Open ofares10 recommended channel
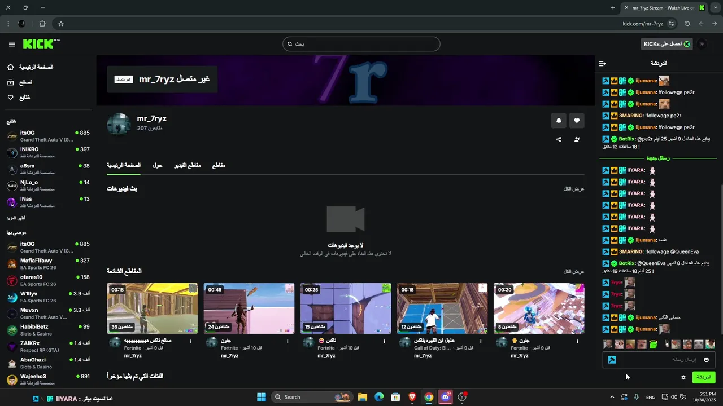The height and width of the screenshot is (406, 723). pyautogui.click(x=48, y=280)
